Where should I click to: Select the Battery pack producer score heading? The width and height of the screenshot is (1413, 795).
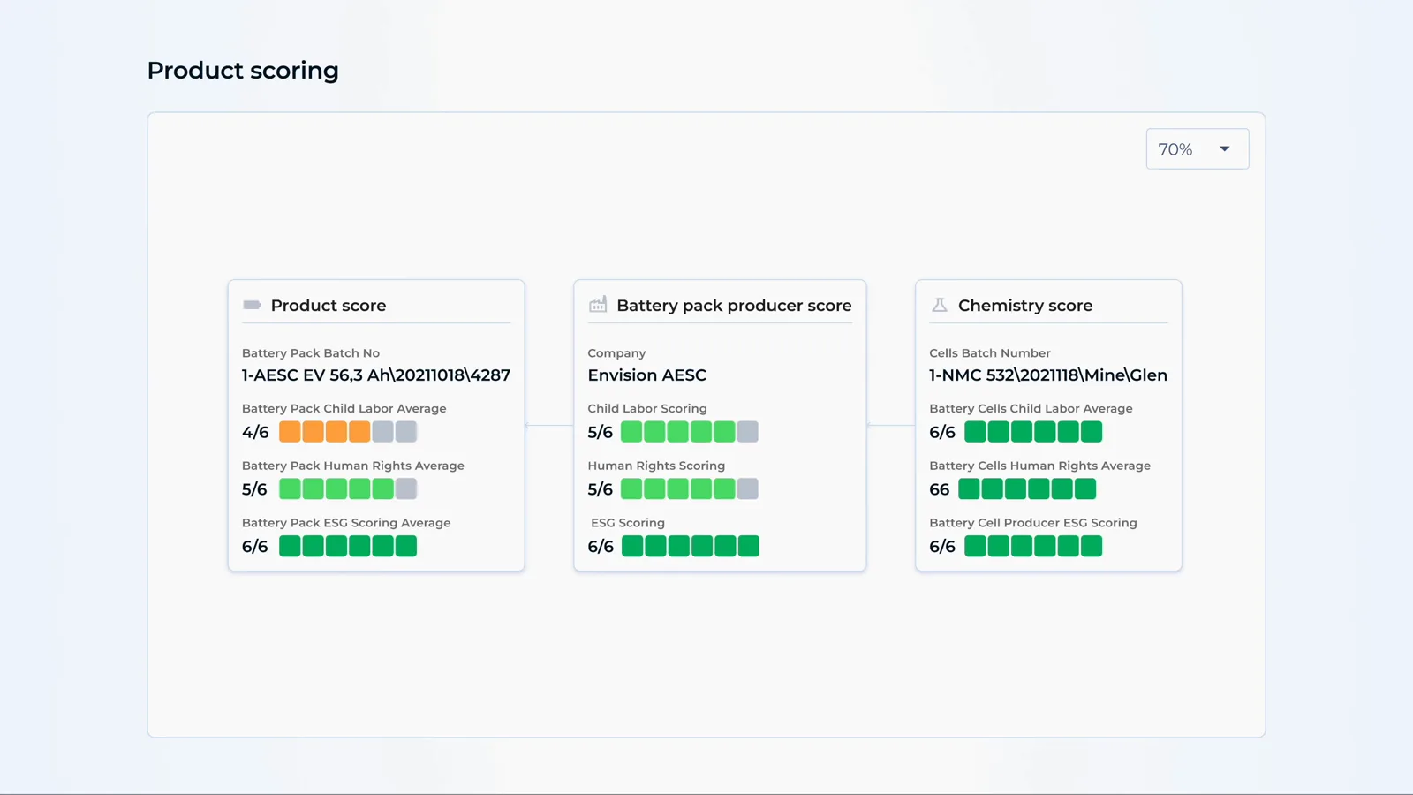tap(734, 306)
